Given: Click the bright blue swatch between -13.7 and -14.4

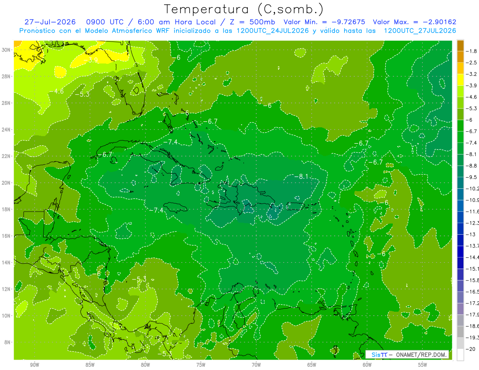Looking at the screenshot, I should point(460,251).
